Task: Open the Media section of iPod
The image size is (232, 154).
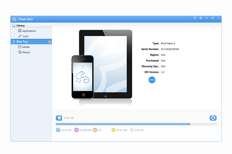Action: [x=26, y=47]
